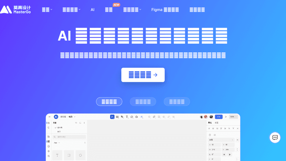Open the 100% zoom dropdown in editor
The image size is (286, 161).
pyautogui.click(x=233, y=117)
